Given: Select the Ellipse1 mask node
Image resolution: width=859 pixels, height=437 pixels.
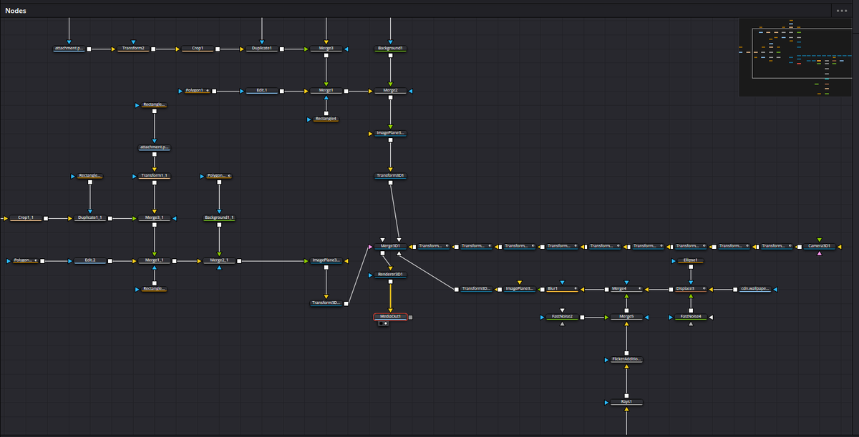Looking at the screenshot, I should [x=690, y=261].
